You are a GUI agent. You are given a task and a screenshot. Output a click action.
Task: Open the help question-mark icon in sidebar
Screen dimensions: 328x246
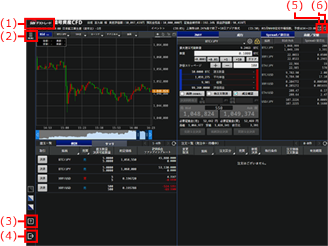pyautogui.click(x=31, y=222)
